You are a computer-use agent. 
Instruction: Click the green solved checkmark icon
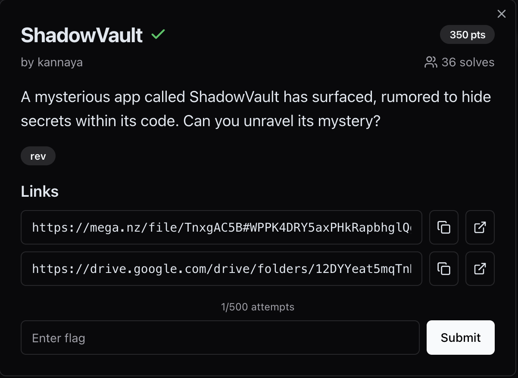click(x=158, y=34)
